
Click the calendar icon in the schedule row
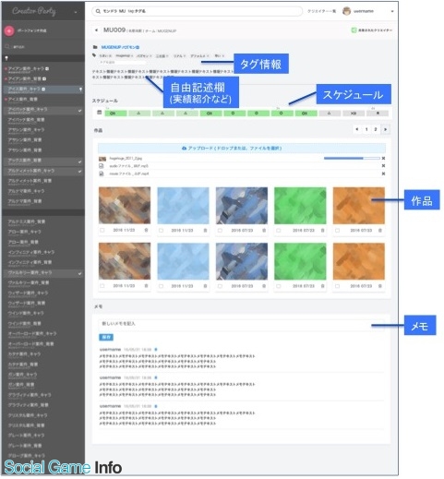pos(100,113)
